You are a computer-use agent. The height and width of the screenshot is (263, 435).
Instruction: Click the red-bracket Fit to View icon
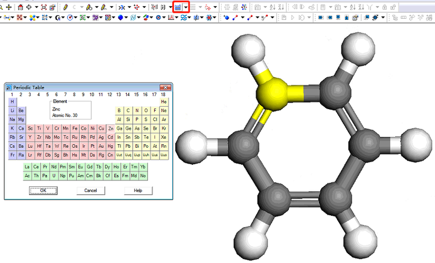(x=44, y=7)
